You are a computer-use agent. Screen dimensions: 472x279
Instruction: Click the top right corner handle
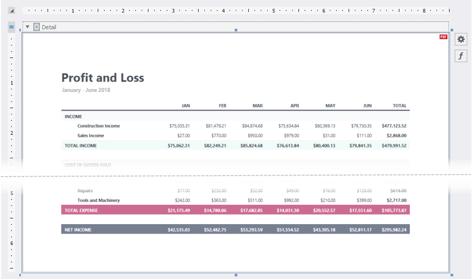point(452,30)
